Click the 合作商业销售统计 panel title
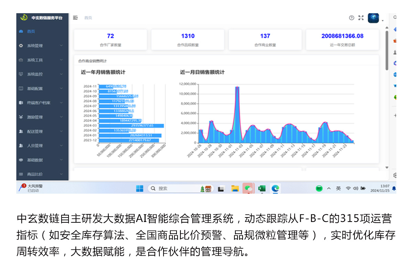 92,61
